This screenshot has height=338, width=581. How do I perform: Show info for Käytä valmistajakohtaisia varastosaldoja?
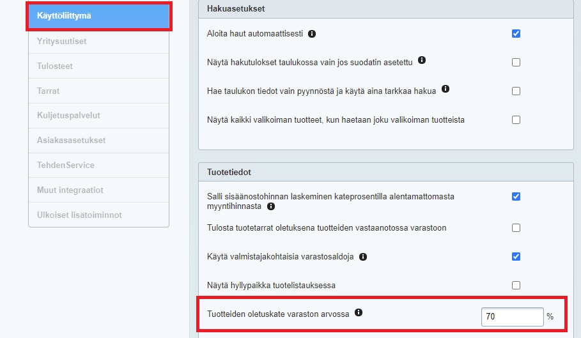click(363, 257)
